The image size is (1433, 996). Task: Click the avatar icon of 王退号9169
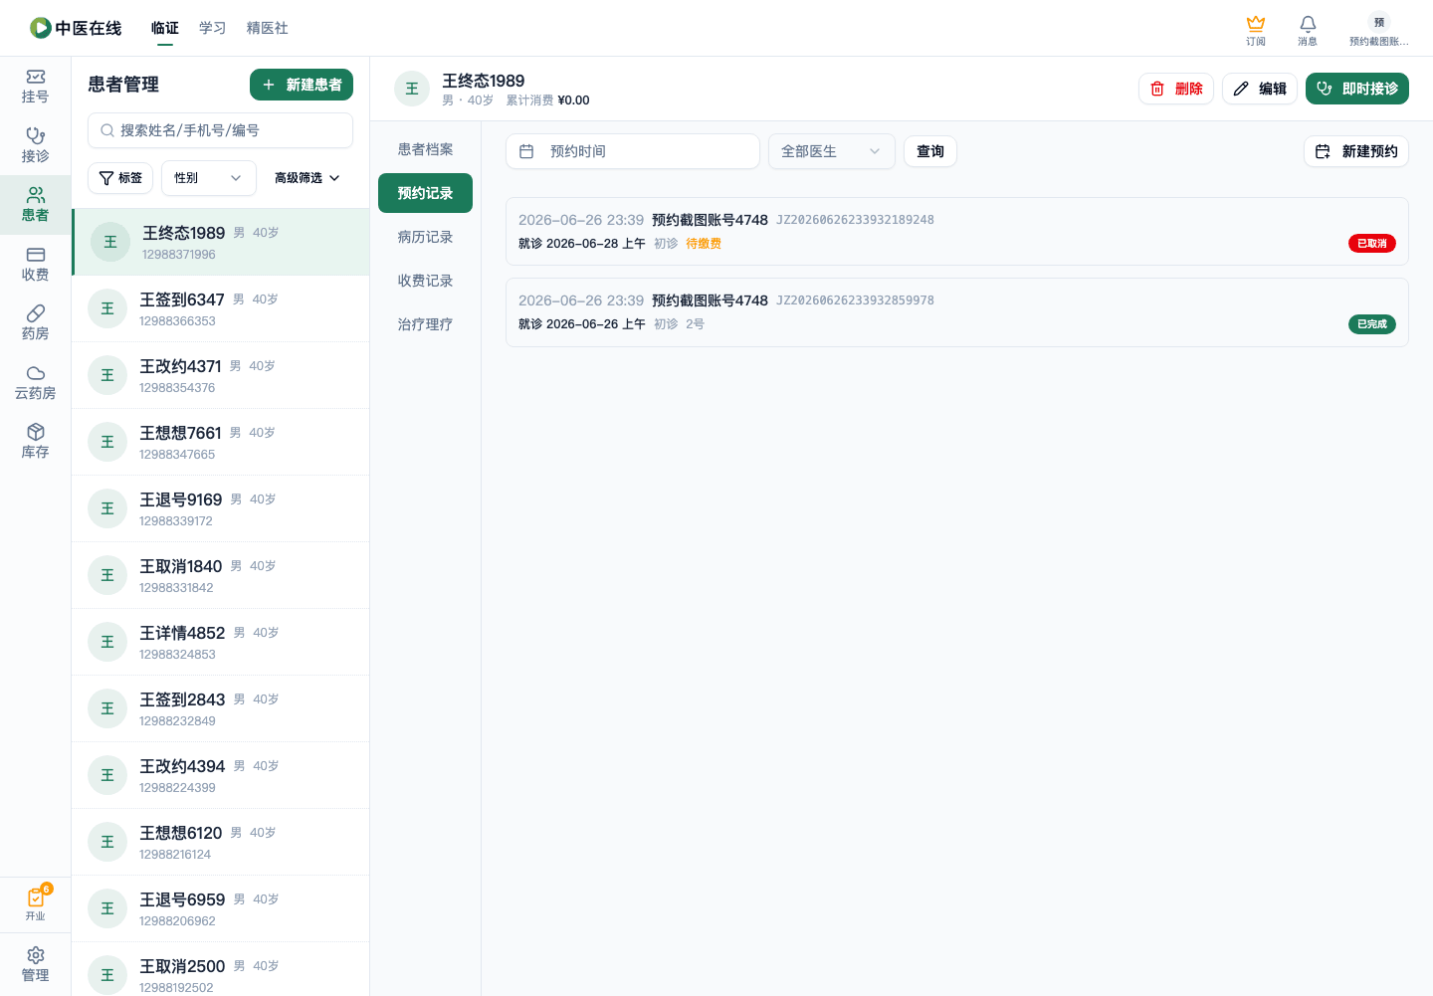(107, 508)
